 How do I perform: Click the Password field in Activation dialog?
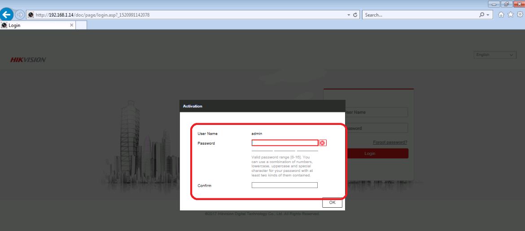click(284, 143)
